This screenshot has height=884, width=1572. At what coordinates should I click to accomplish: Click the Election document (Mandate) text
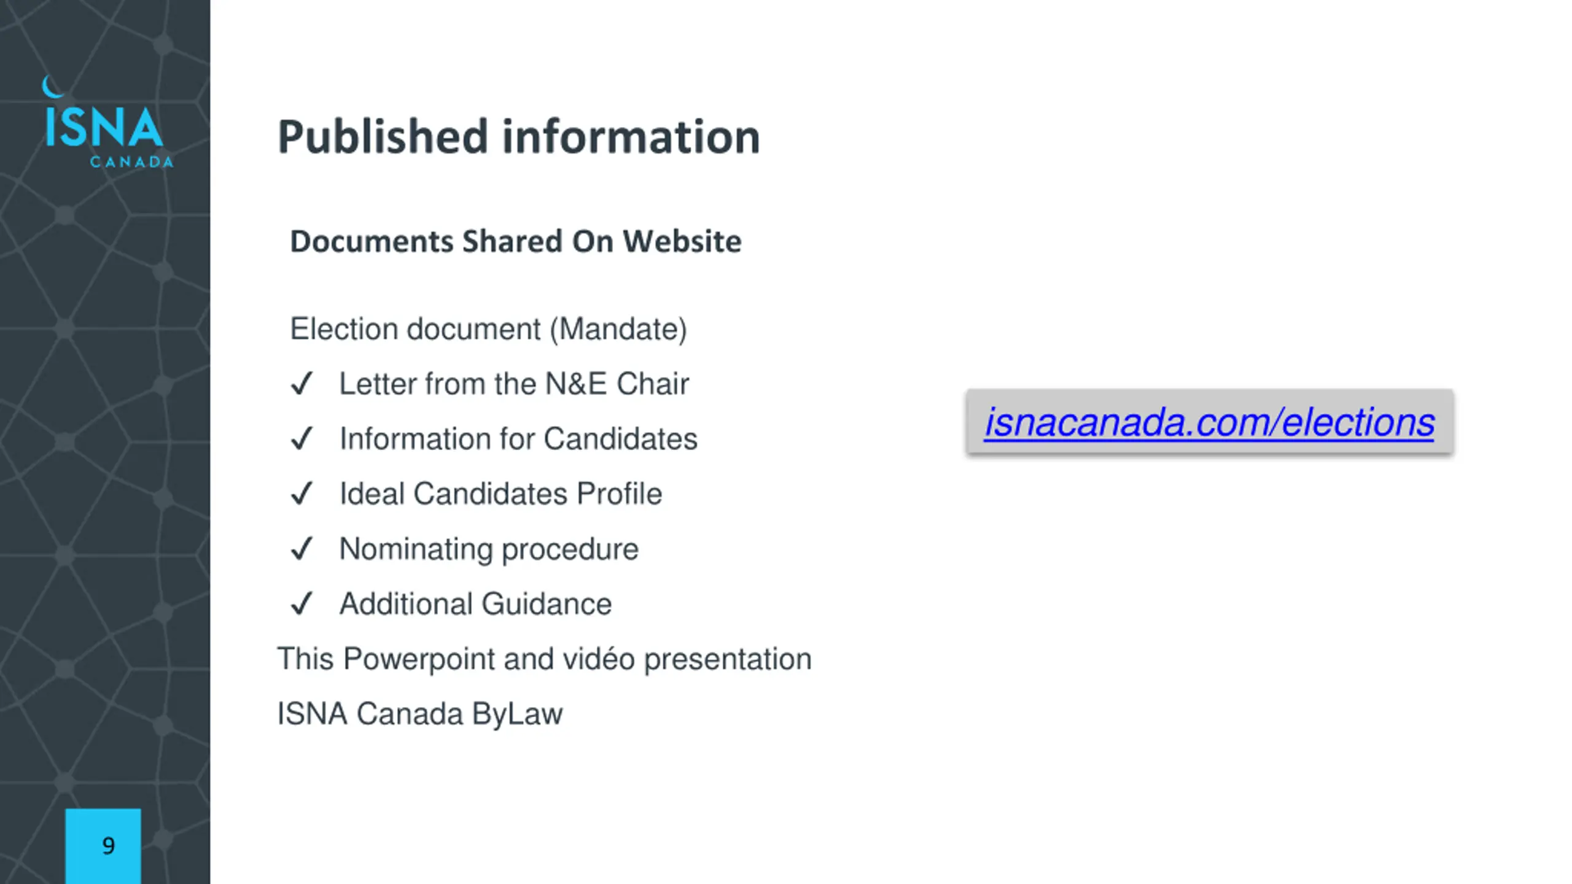tap(488, 329)
